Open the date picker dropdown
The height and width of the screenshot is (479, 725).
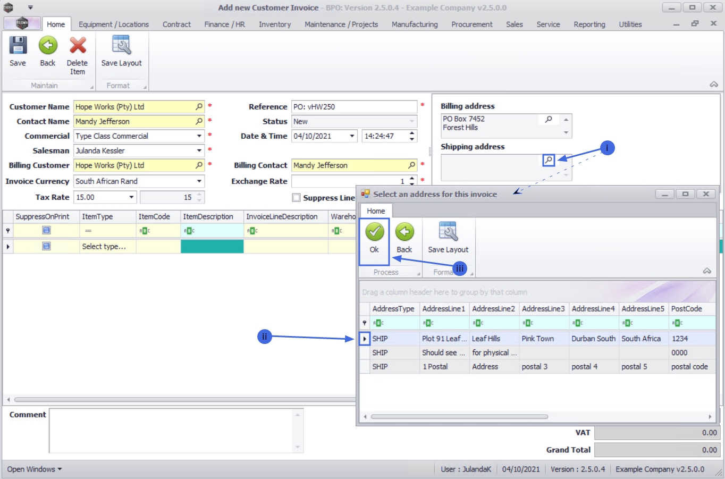coord(352,136)
